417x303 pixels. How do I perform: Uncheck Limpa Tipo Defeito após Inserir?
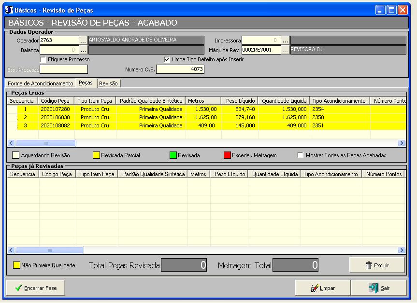tap(167, 59)
